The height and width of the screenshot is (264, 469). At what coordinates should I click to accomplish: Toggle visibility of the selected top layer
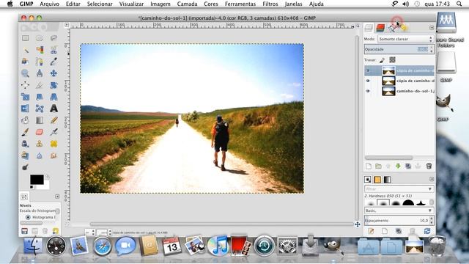point(368,70)
